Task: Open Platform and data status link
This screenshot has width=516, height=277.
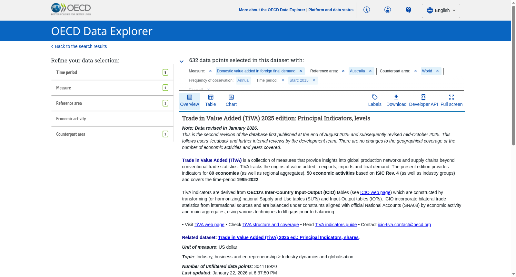Action: point(331,10)
